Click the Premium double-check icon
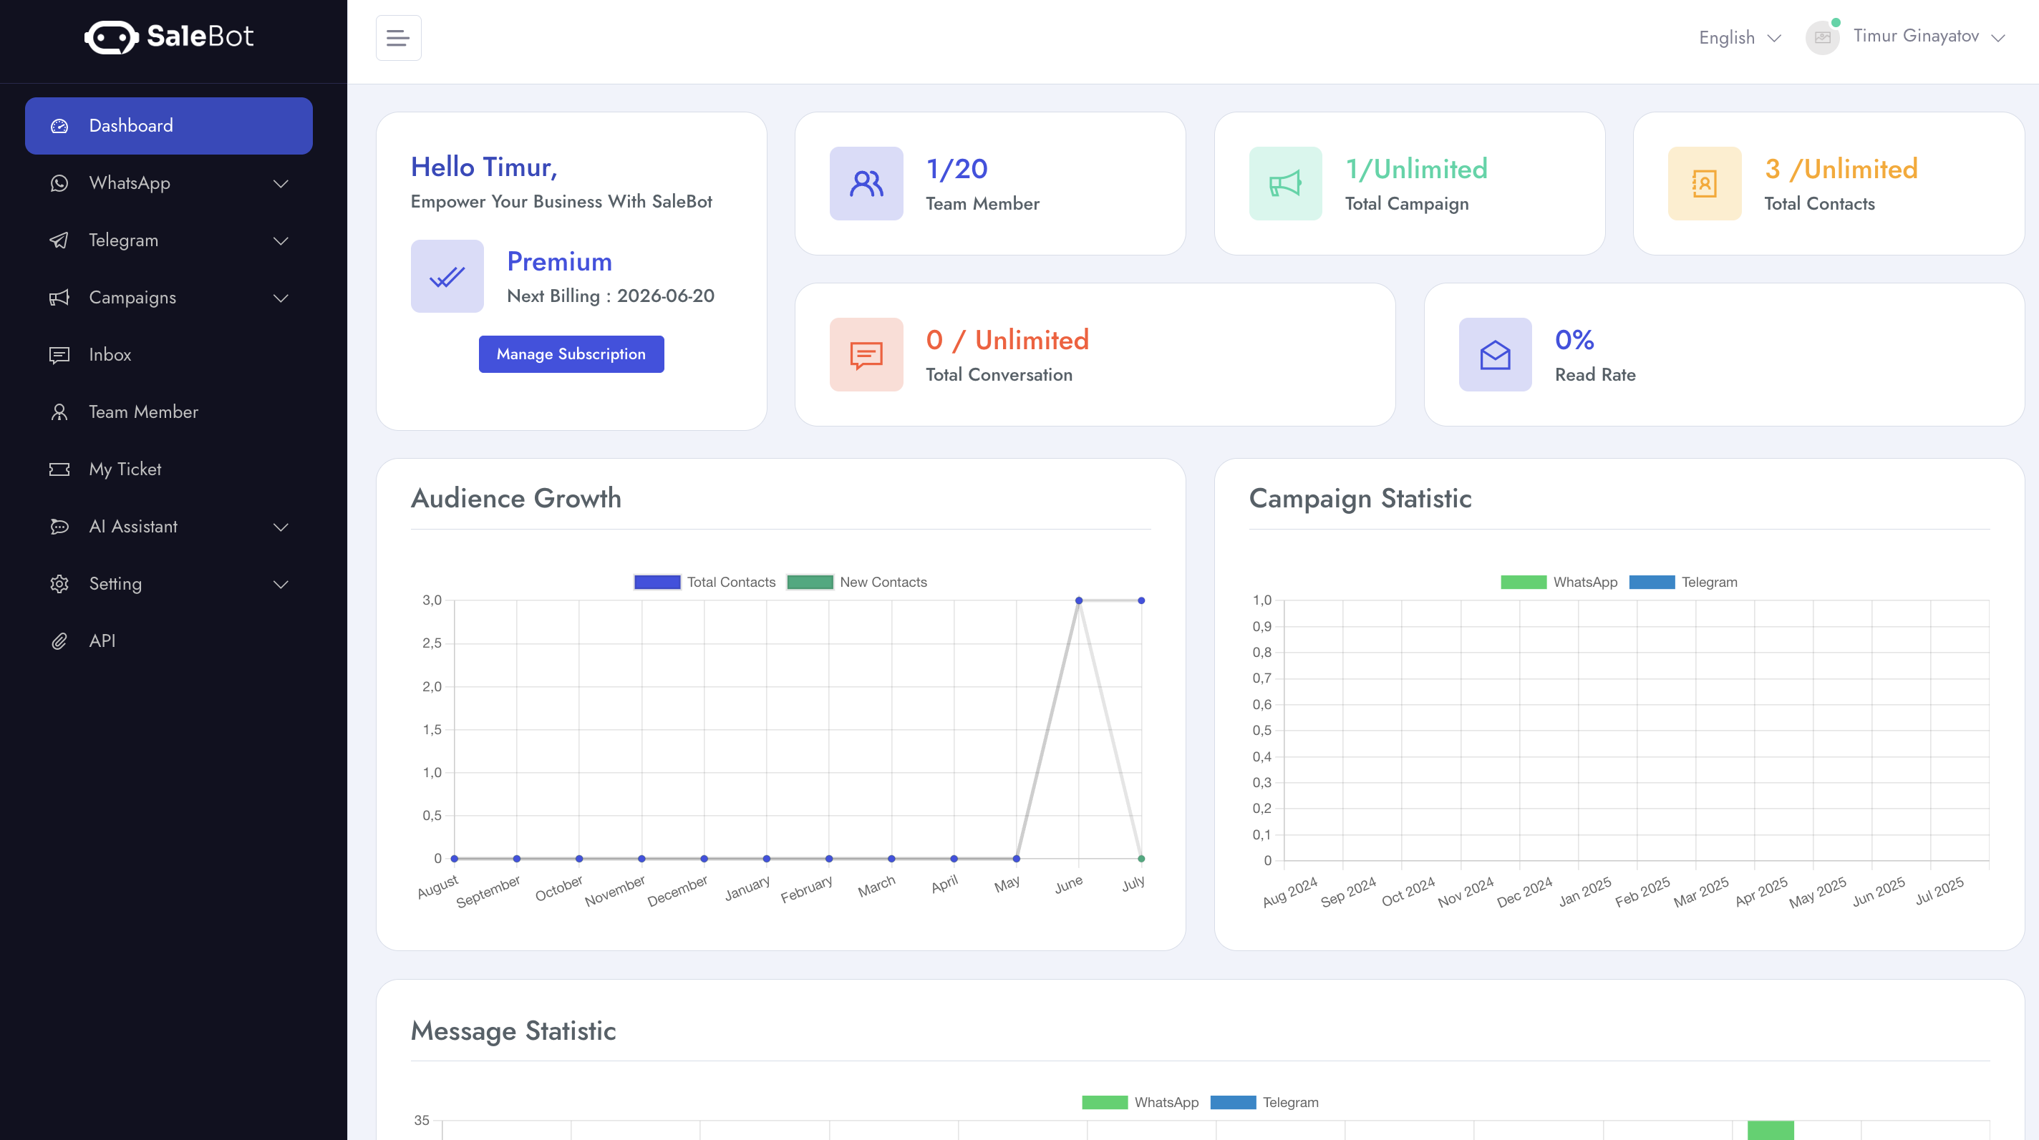Screen dimensions: 2039x1140 tap(447, 276)
